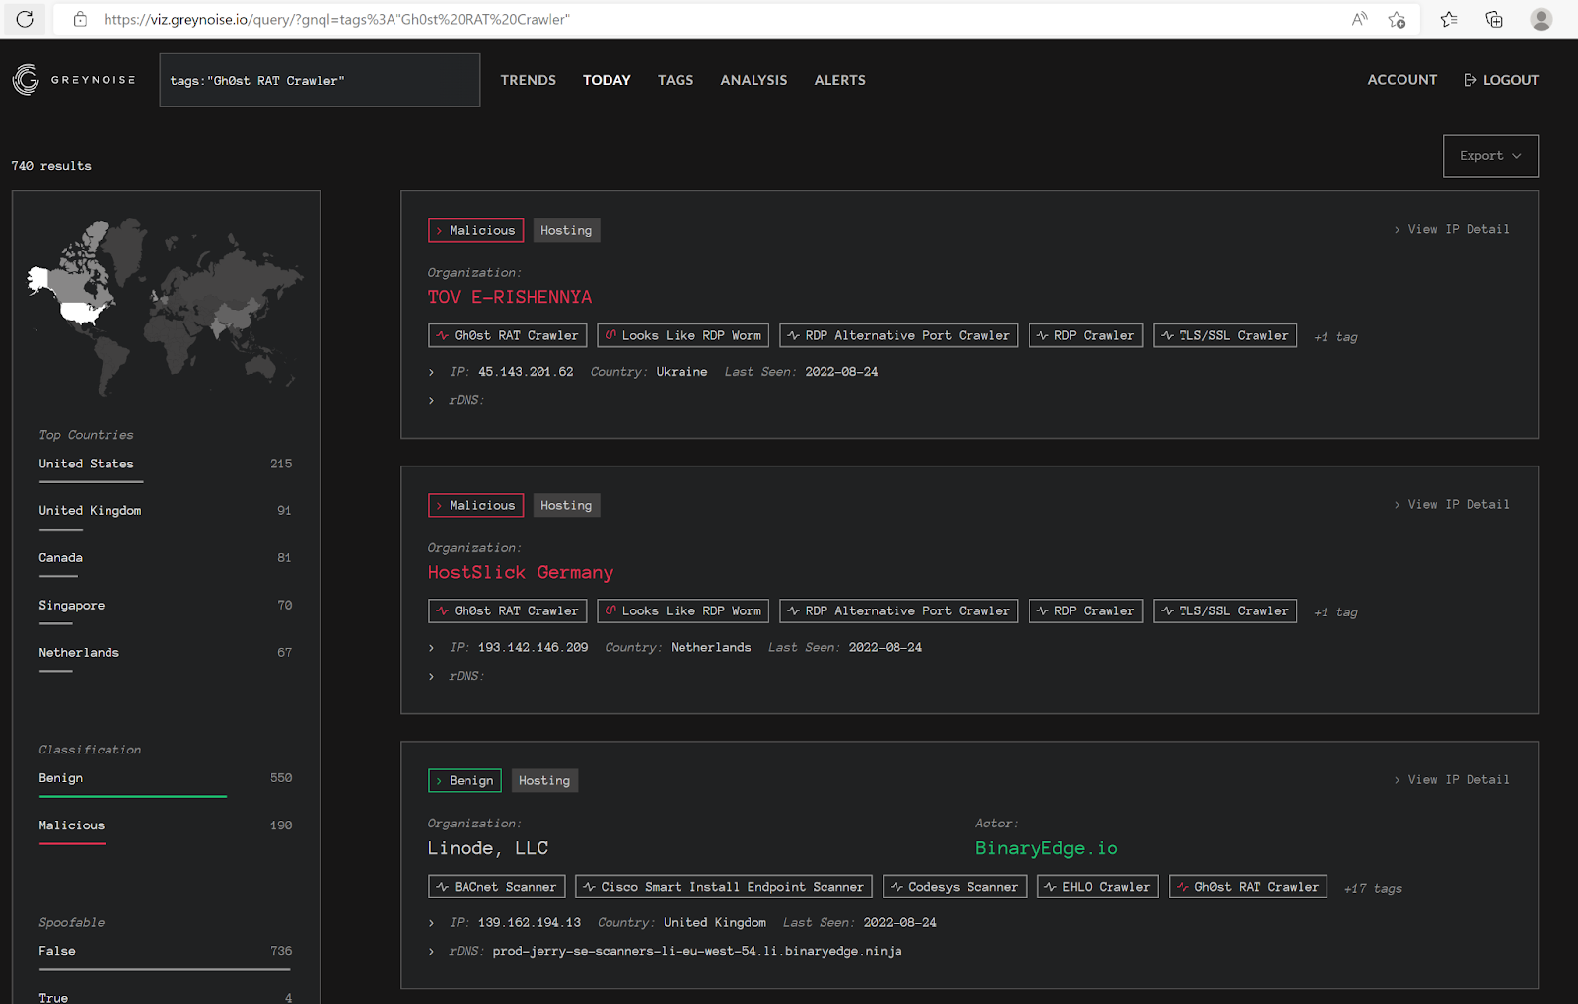This screenshot has height=1004, width=1578.
Task: Show the +17 tags on Linode card
Action: 1373,889
